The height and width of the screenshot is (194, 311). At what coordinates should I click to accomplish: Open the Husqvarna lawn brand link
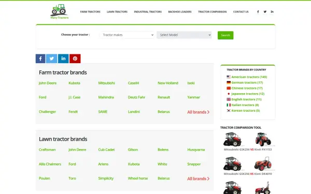coord(196,150)
